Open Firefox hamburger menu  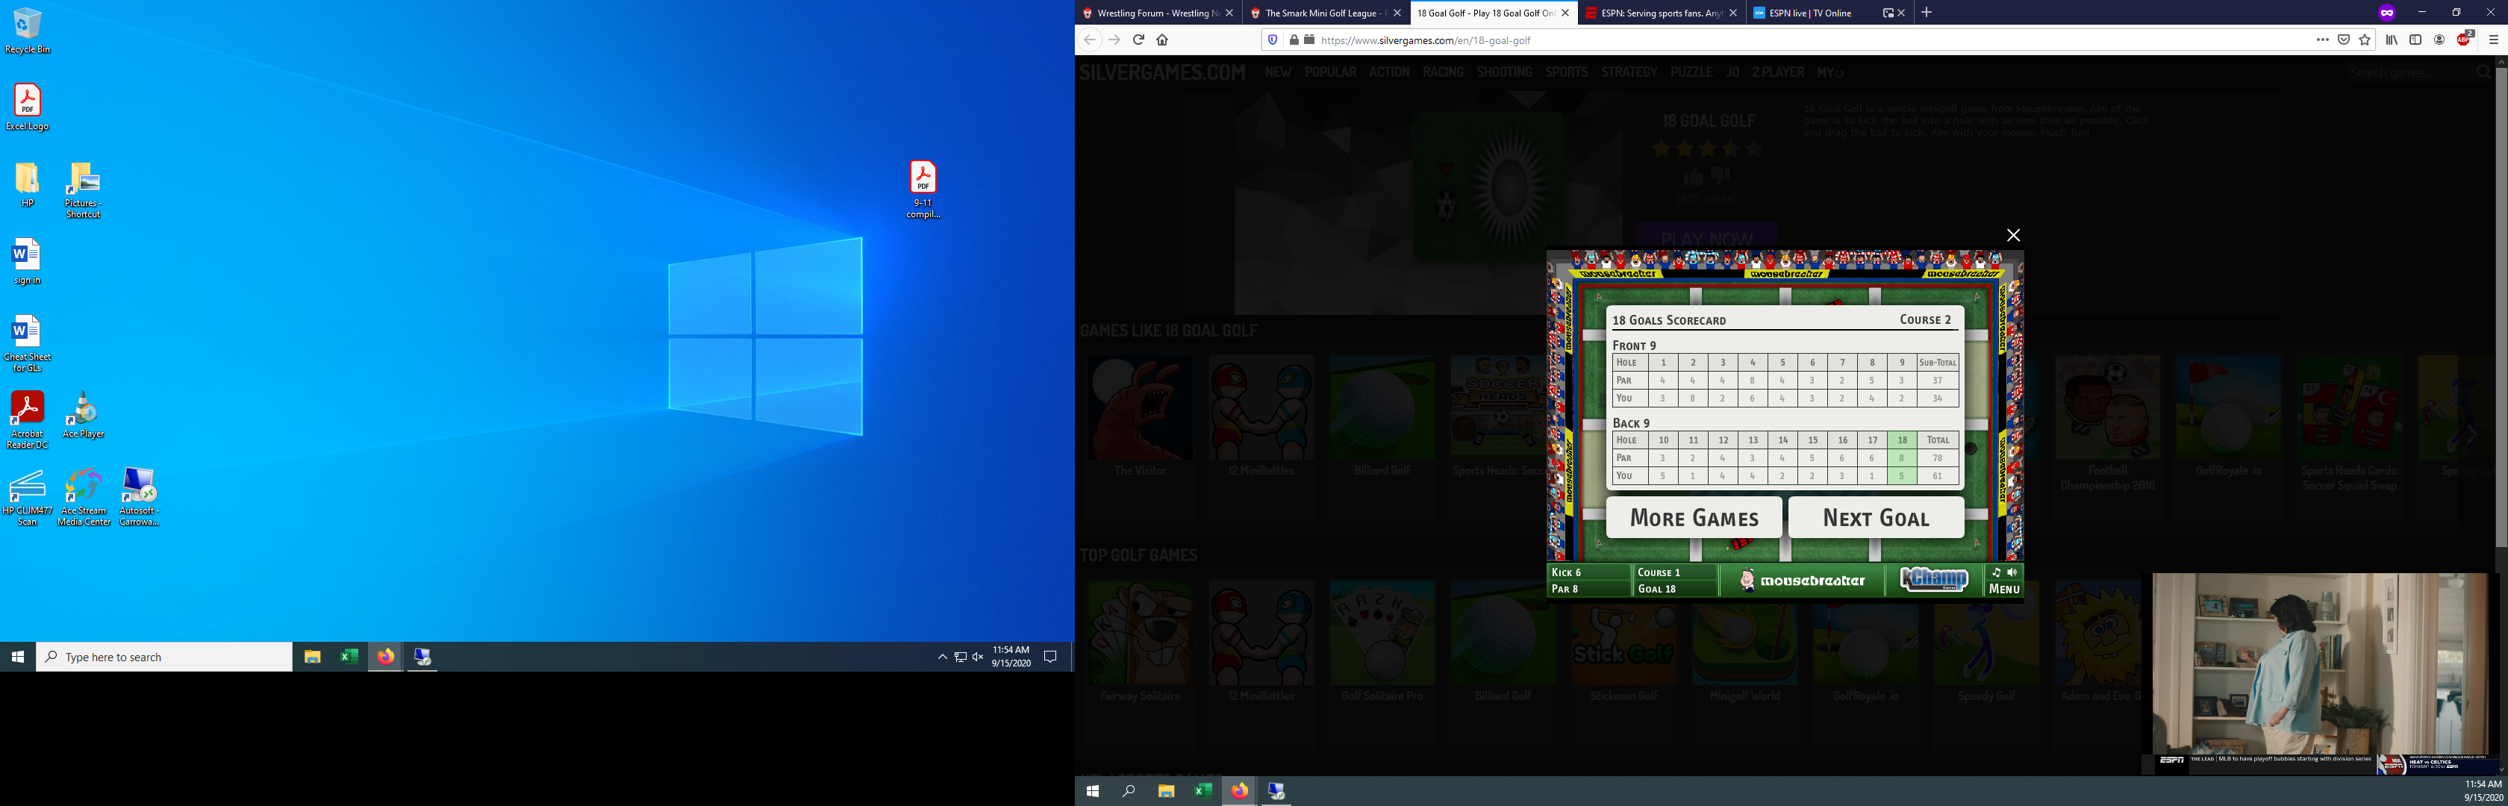pyautogui.click(x=2493, y=40)
